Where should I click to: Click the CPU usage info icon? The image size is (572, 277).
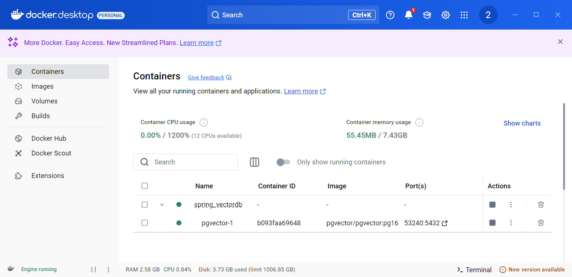(x=203, y=122)
